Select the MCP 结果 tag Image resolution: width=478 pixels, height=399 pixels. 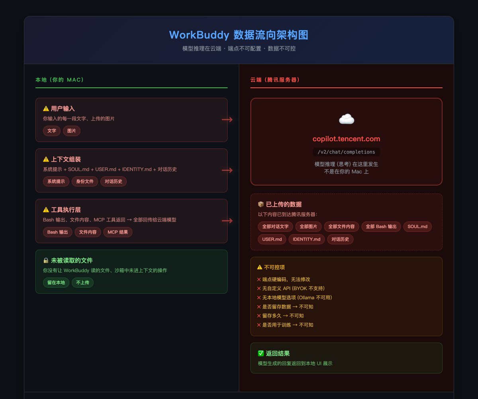coord(118,232)
